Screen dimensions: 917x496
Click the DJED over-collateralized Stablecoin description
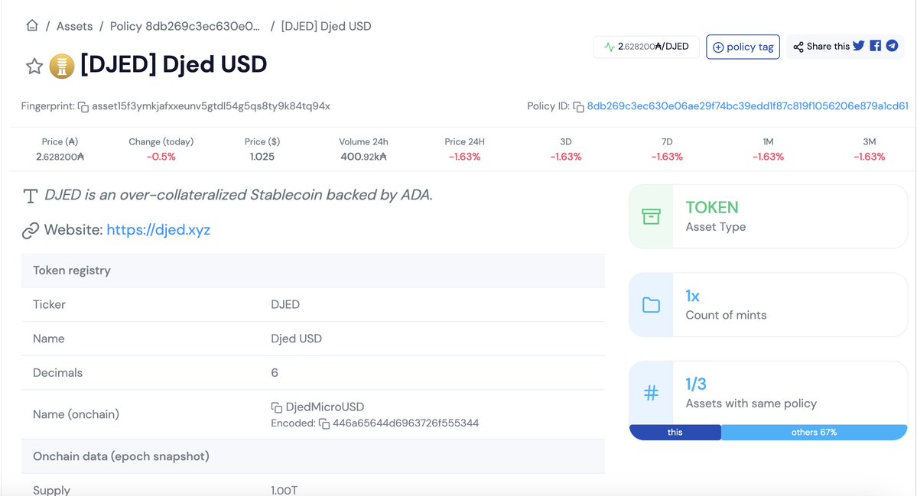(x=239, y=195)
